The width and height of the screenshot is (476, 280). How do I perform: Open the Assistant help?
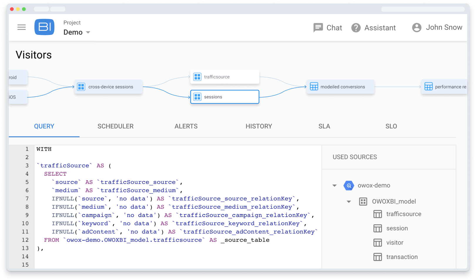pyautogui.click(x=373, y=28)
